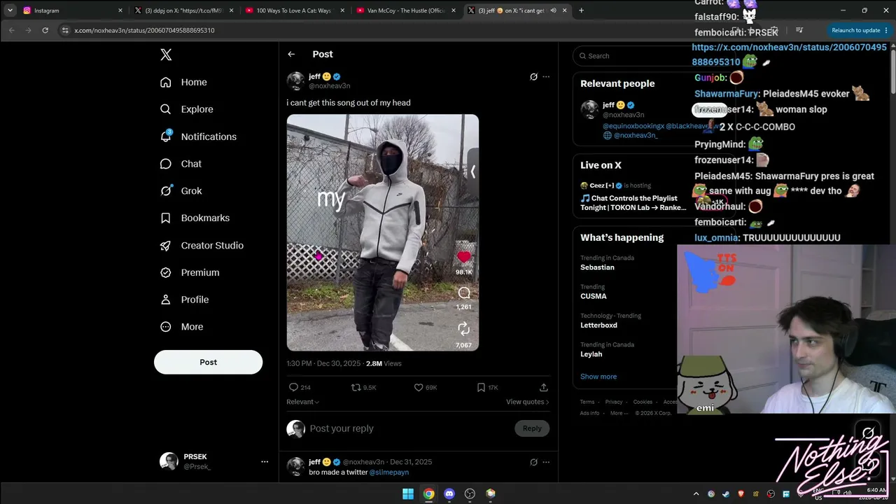Viewport: 896px width, 504px height.
Task: Show hidden system tray icons
Action: (696, 493)
